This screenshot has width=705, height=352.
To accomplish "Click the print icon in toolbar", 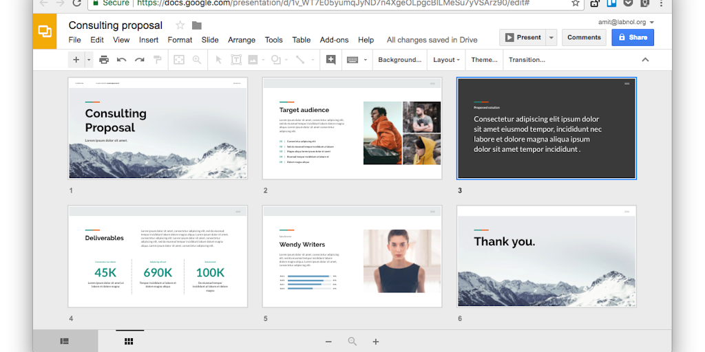I will [104, 60].
